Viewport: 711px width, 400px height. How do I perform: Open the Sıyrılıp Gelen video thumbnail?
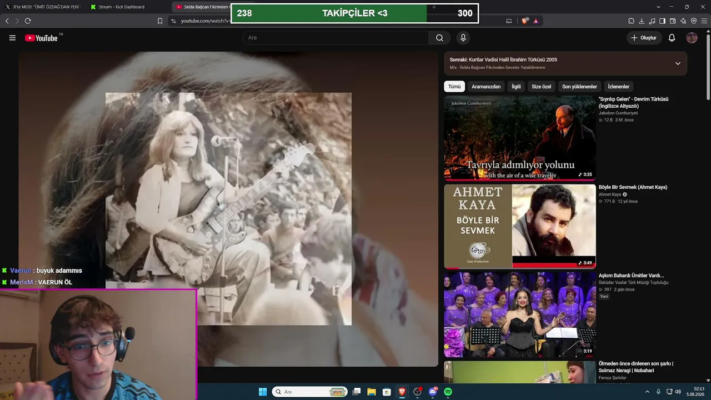point(520,138)
